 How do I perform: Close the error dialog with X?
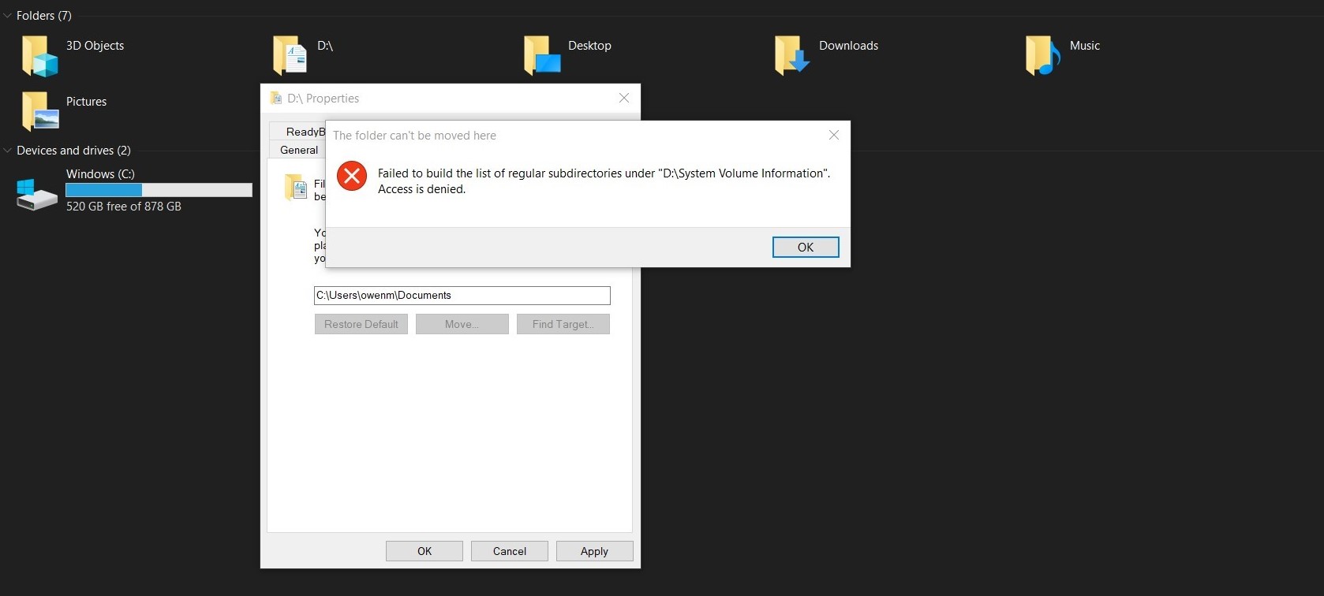834,136
